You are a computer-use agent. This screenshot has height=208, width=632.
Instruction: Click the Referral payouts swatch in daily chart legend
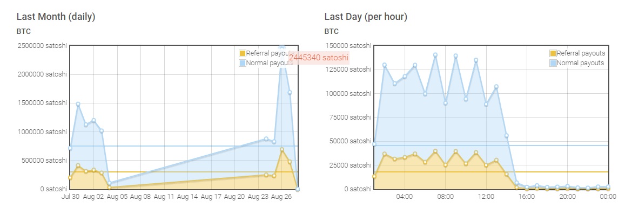[242, 53]
